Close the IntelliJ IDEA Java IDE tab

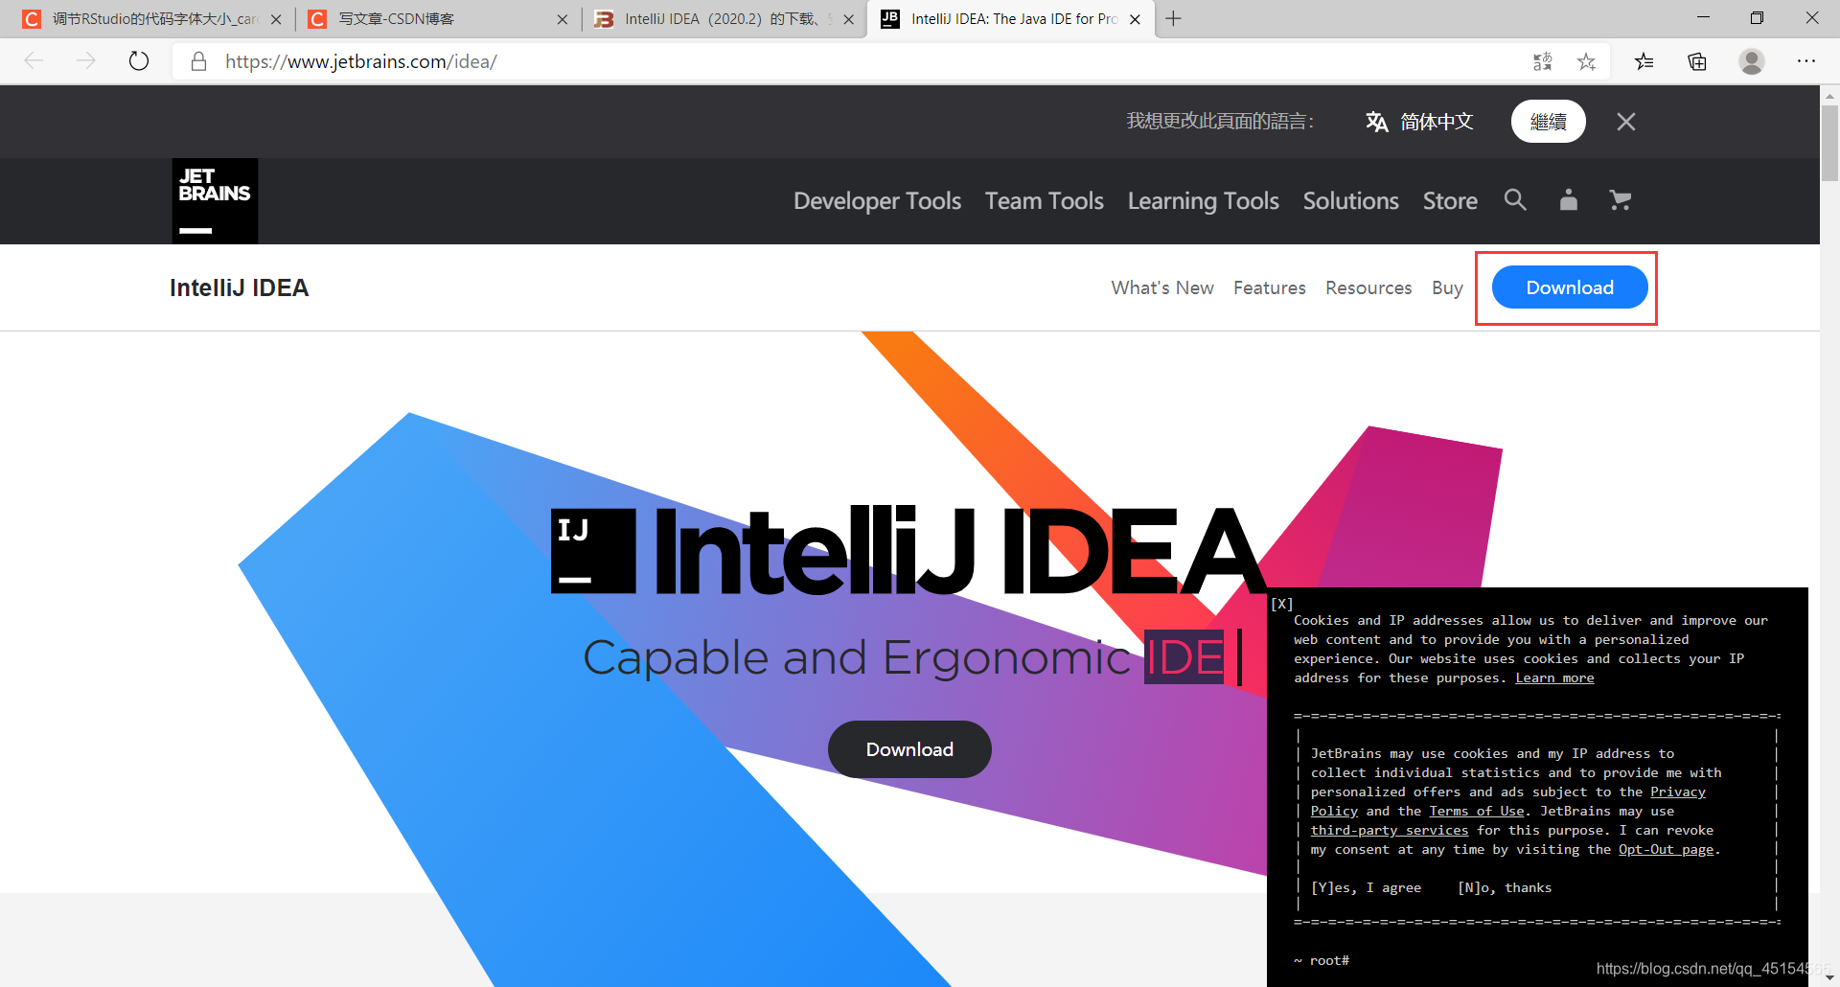coord(1135,19)
